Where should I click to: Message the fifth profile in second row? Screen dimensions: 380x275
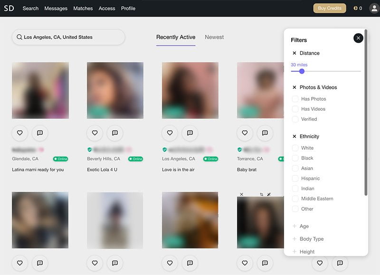click(340, 263)
